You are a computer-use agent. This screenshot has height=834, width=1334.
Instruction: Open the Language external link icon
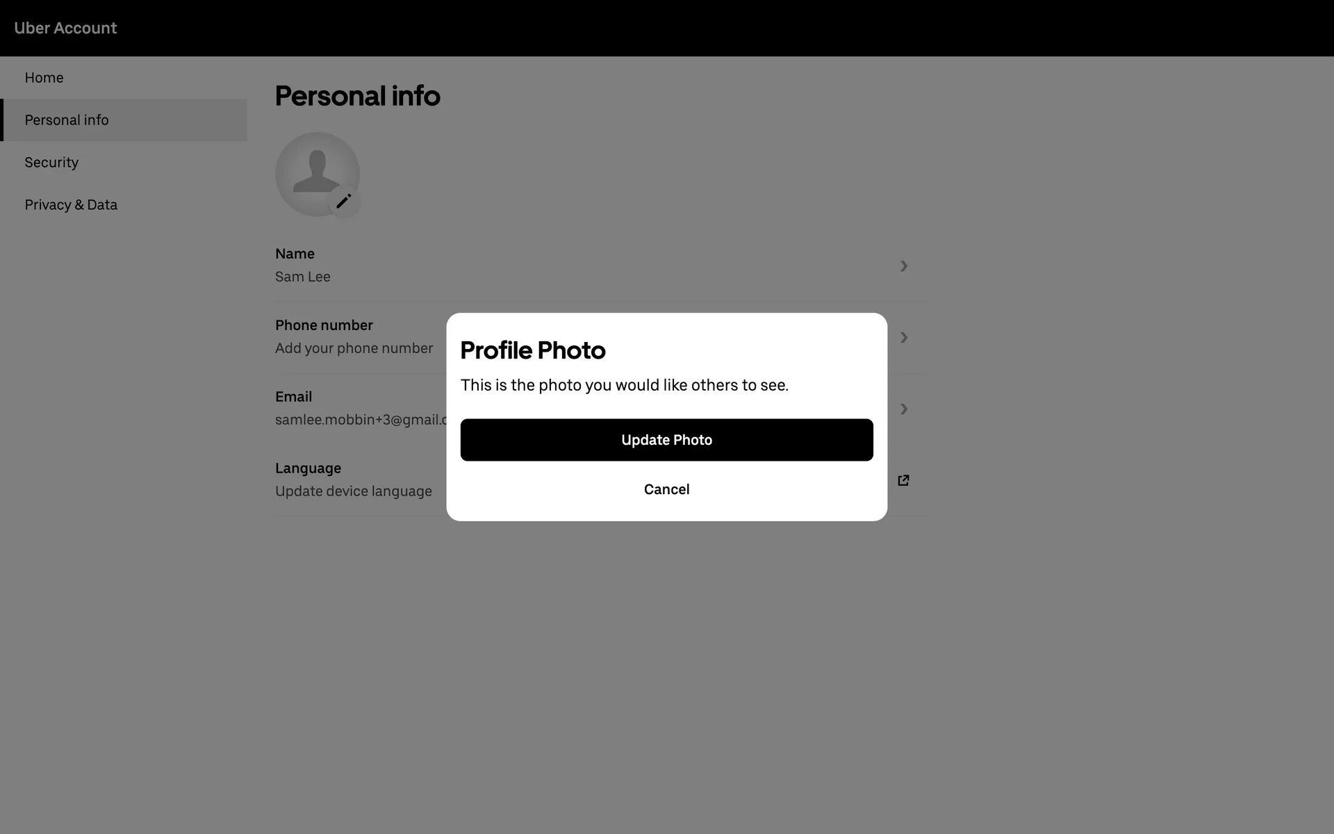[x=903, y=480]
